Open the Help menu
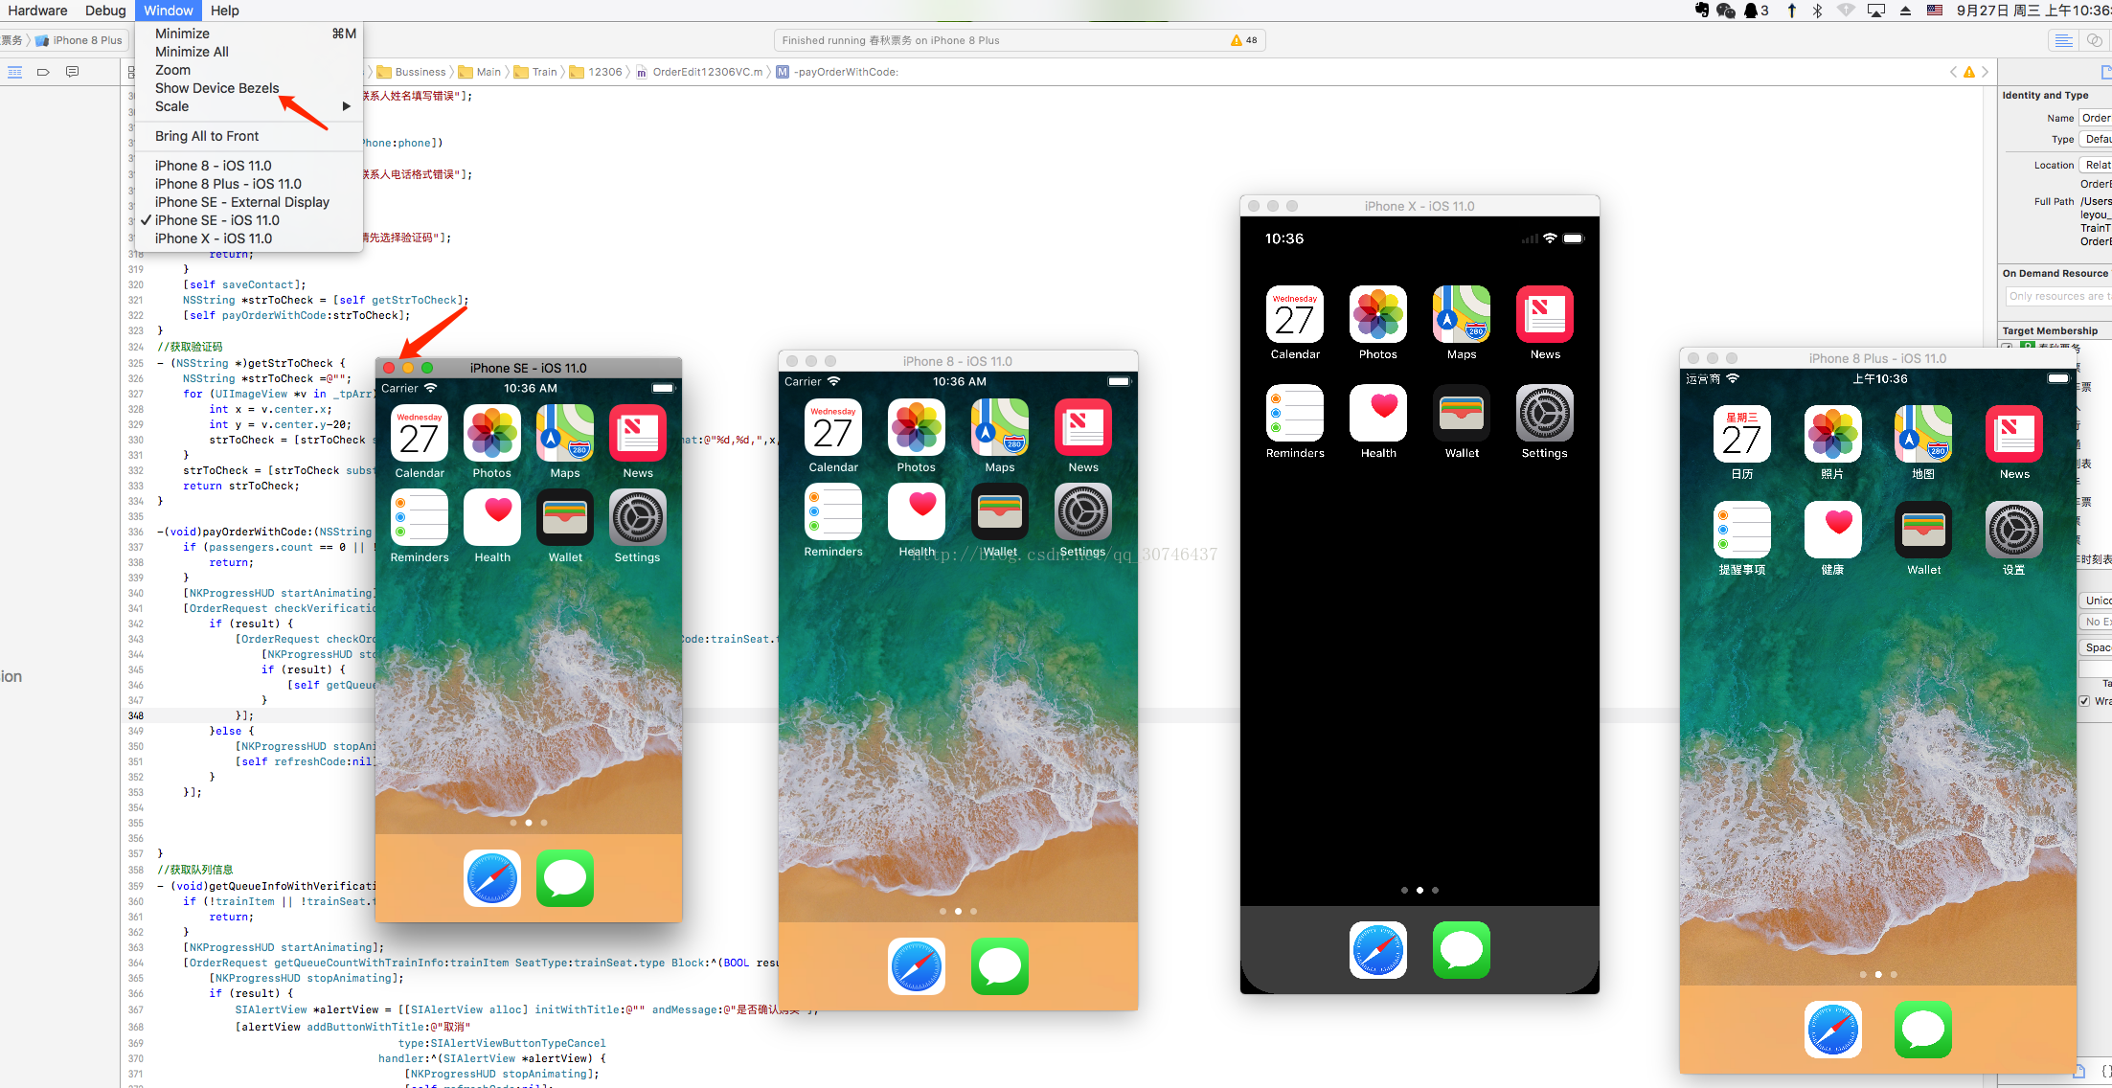2112x1088 pixels. point(225,11)
